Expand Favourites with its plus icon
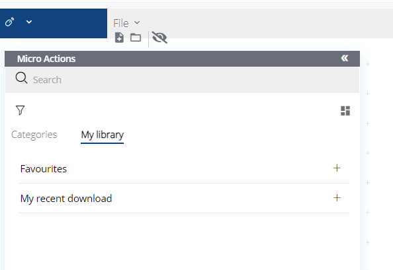This screenshot has height=270, width=393. (x=337, y=168)
